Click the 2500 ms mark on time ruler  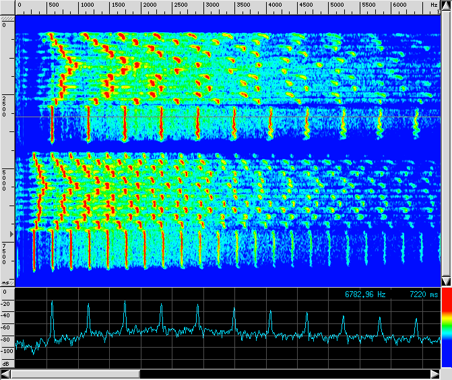(5, 106)
